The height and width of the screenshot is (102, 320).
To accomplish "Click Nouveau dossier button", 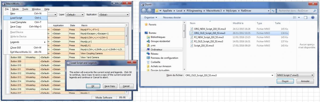I will [172, 17].
